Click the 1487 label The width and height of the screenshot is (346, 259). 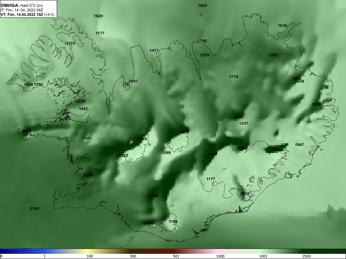pos(83,109)
